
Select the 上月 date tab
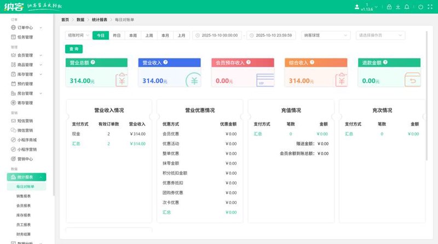(182, 35)
